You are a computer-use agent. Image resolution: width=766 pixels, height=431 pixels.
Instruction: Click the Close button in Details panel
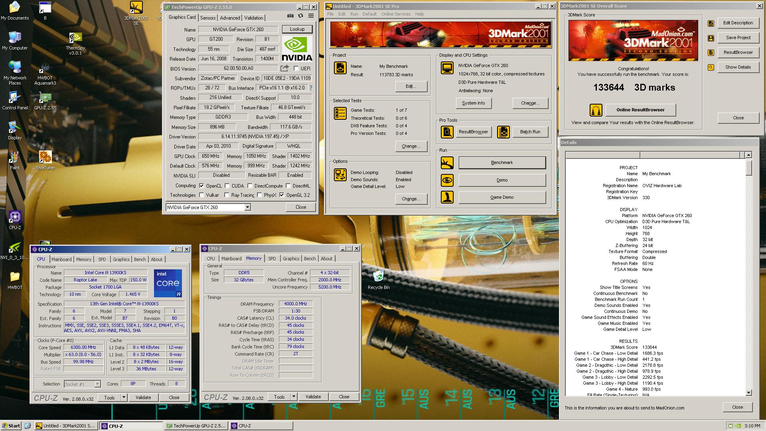point(737,407)
